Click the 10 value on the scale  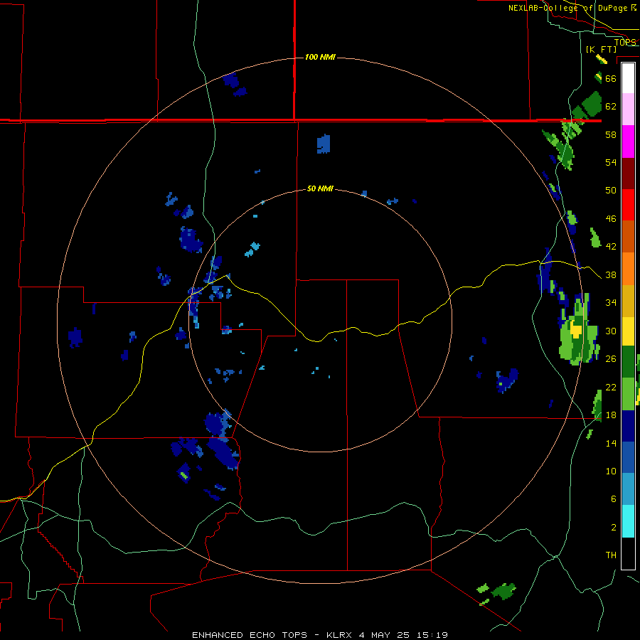611,471
